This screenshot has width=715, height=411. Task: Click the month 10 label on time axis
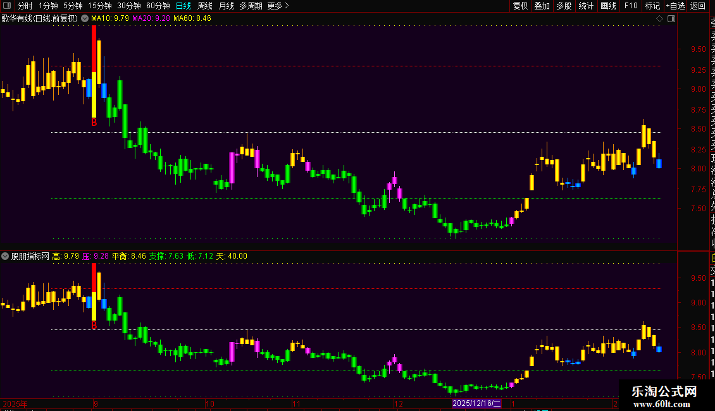coord(210,403)
